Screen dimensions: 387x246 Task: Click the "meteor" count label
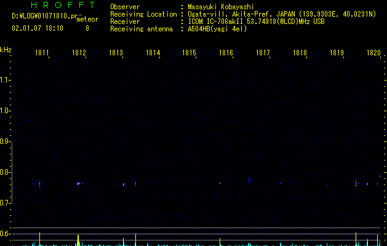pos(87,19)
